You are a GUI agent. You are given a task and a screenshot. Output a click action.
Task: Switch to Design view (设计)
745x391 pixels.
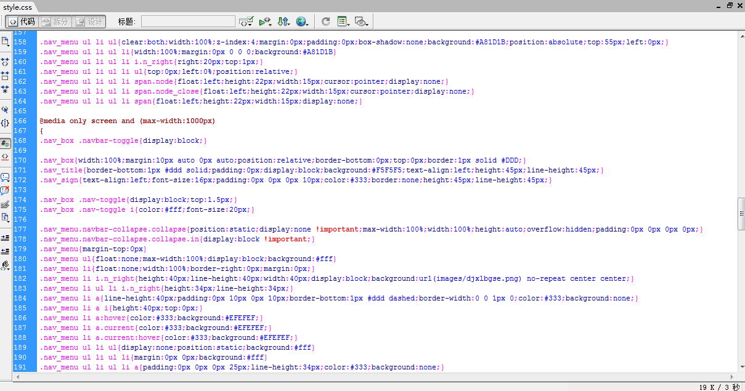point(89,22)
